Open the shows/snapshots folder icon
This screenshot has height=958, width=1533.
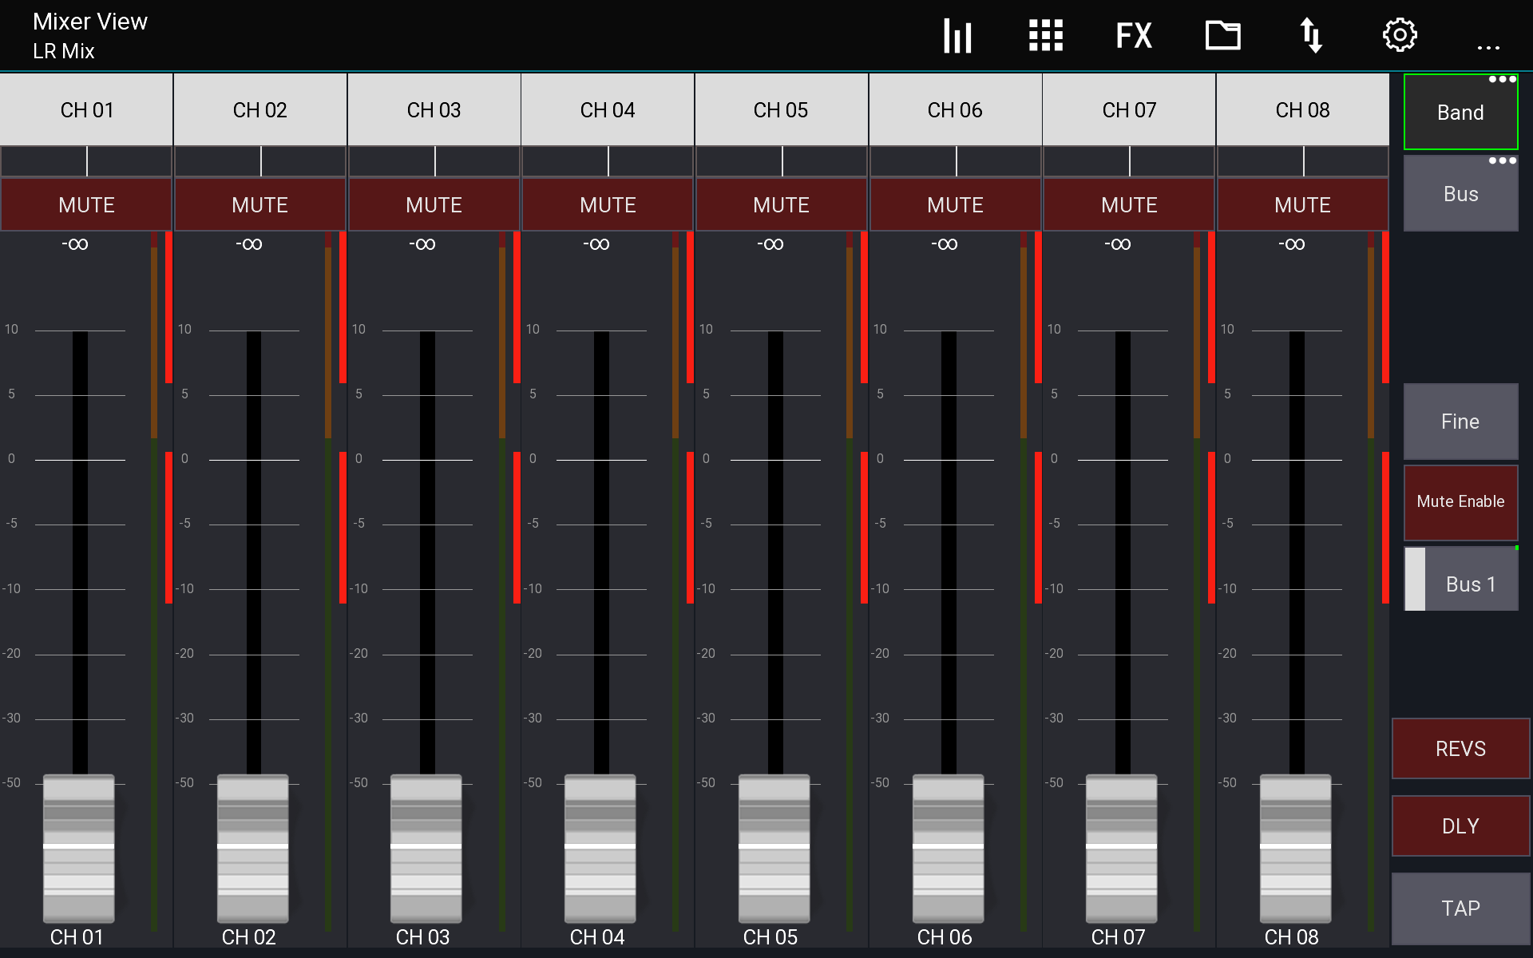(1222, 35)
